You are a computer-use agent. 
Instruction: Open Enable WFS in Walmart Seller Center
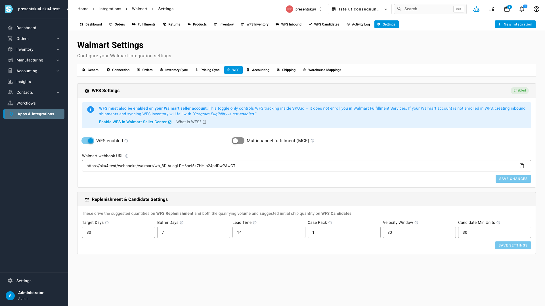coord(135,122)
